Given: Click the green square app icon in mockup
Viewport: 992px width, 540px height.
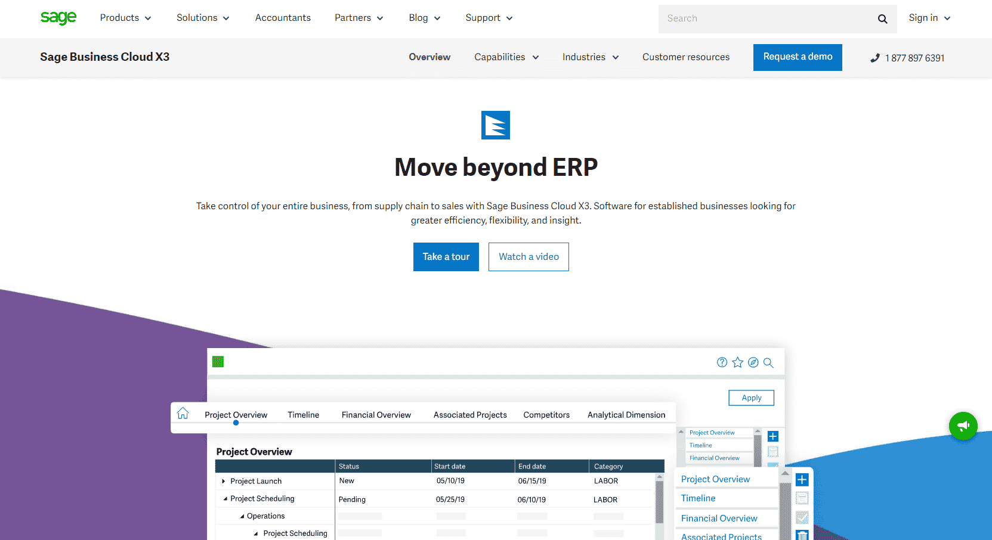Looking at the screenshot, I should point(218,362).
